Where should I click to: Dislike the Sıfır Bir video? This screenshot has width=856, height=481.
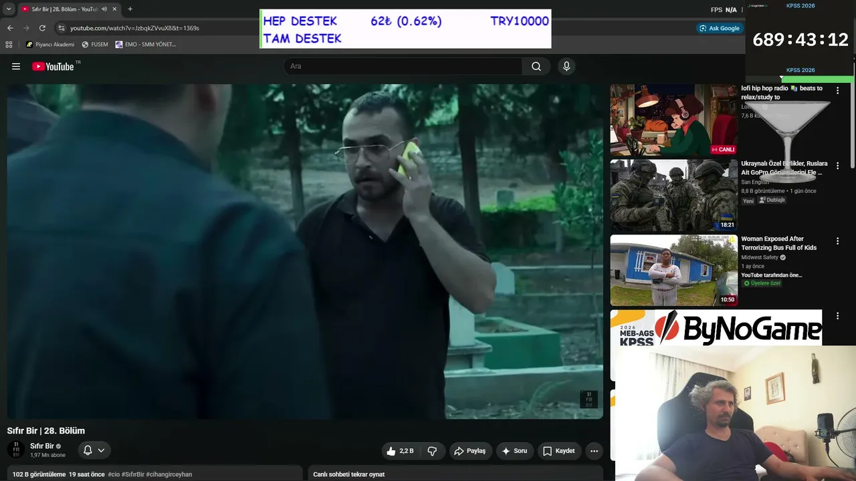pos(432,451)
